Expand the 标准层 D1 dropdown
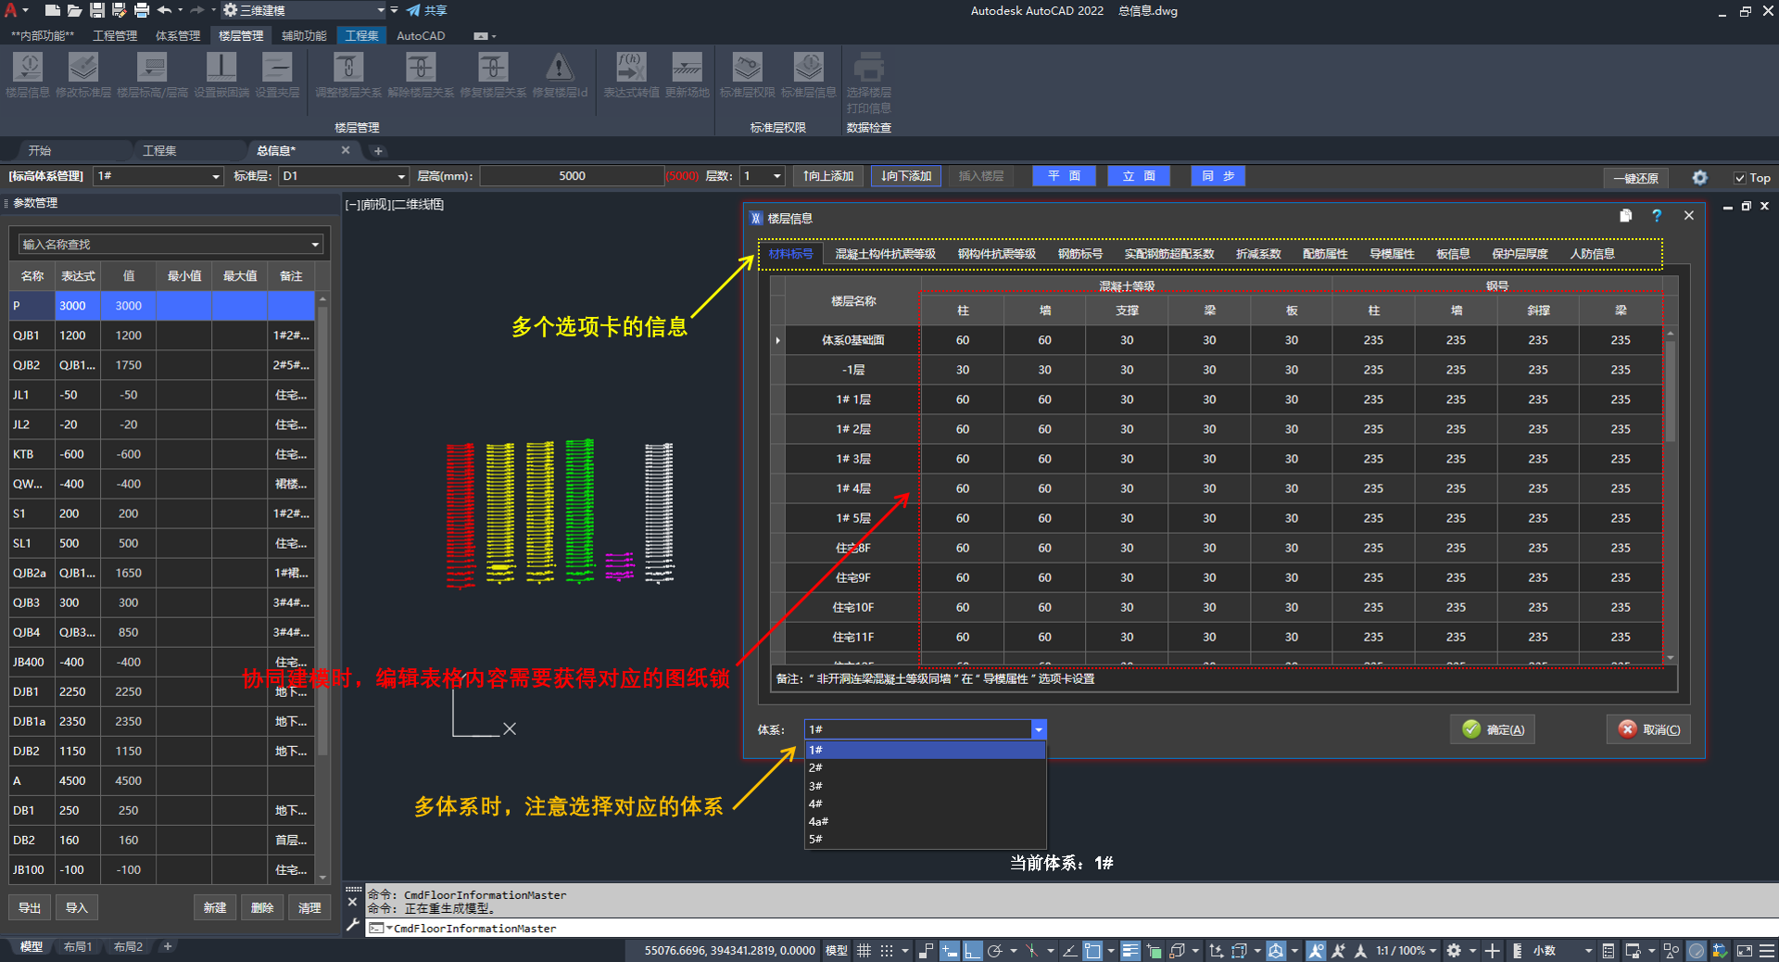This screenshot has width=1779, height=962. click(x=401, y=176)
